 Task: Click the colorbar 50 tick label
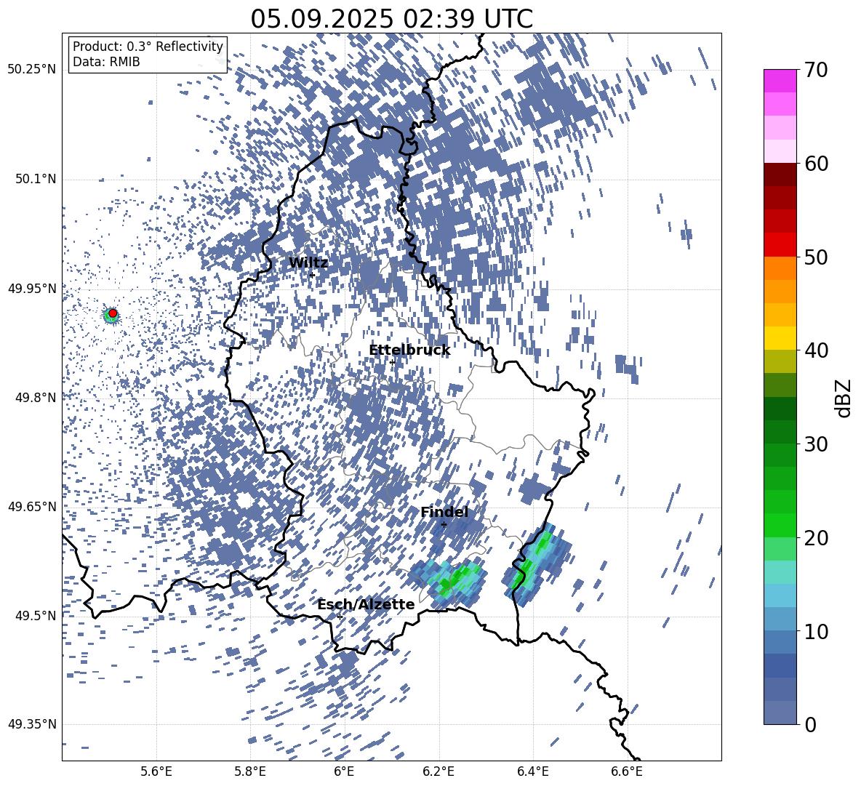click(x=816, y=257)
